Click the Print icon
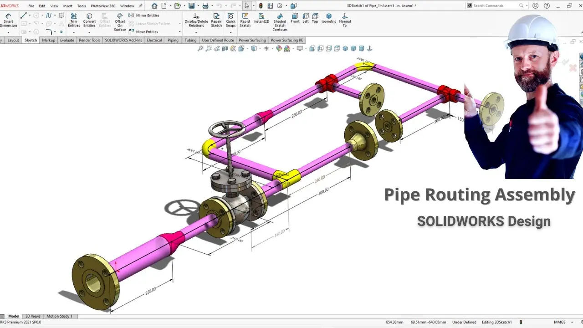Screen dimensions: 583x328 coord(205,6)
